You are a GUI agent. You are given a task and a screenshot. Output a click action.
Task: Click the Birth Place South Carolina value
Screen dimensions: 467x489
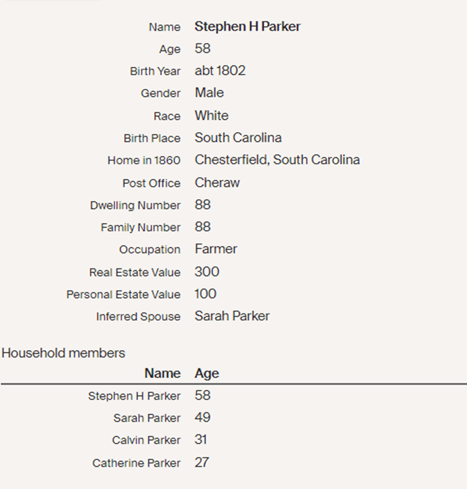(x=238, y=138)
